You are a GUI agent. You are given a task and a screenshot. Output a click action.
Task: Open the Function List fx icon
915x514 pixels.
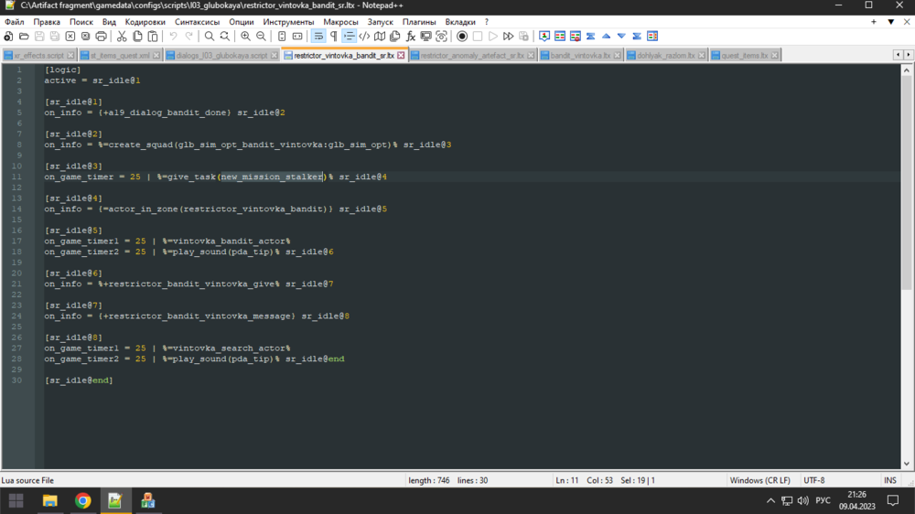pos(410,37)
